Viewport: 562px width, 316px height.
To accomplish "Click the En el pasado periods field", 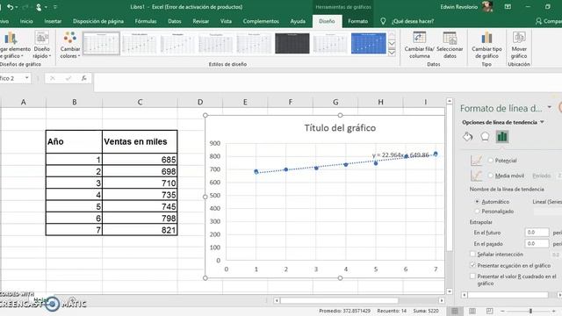I will pos(537,243).
